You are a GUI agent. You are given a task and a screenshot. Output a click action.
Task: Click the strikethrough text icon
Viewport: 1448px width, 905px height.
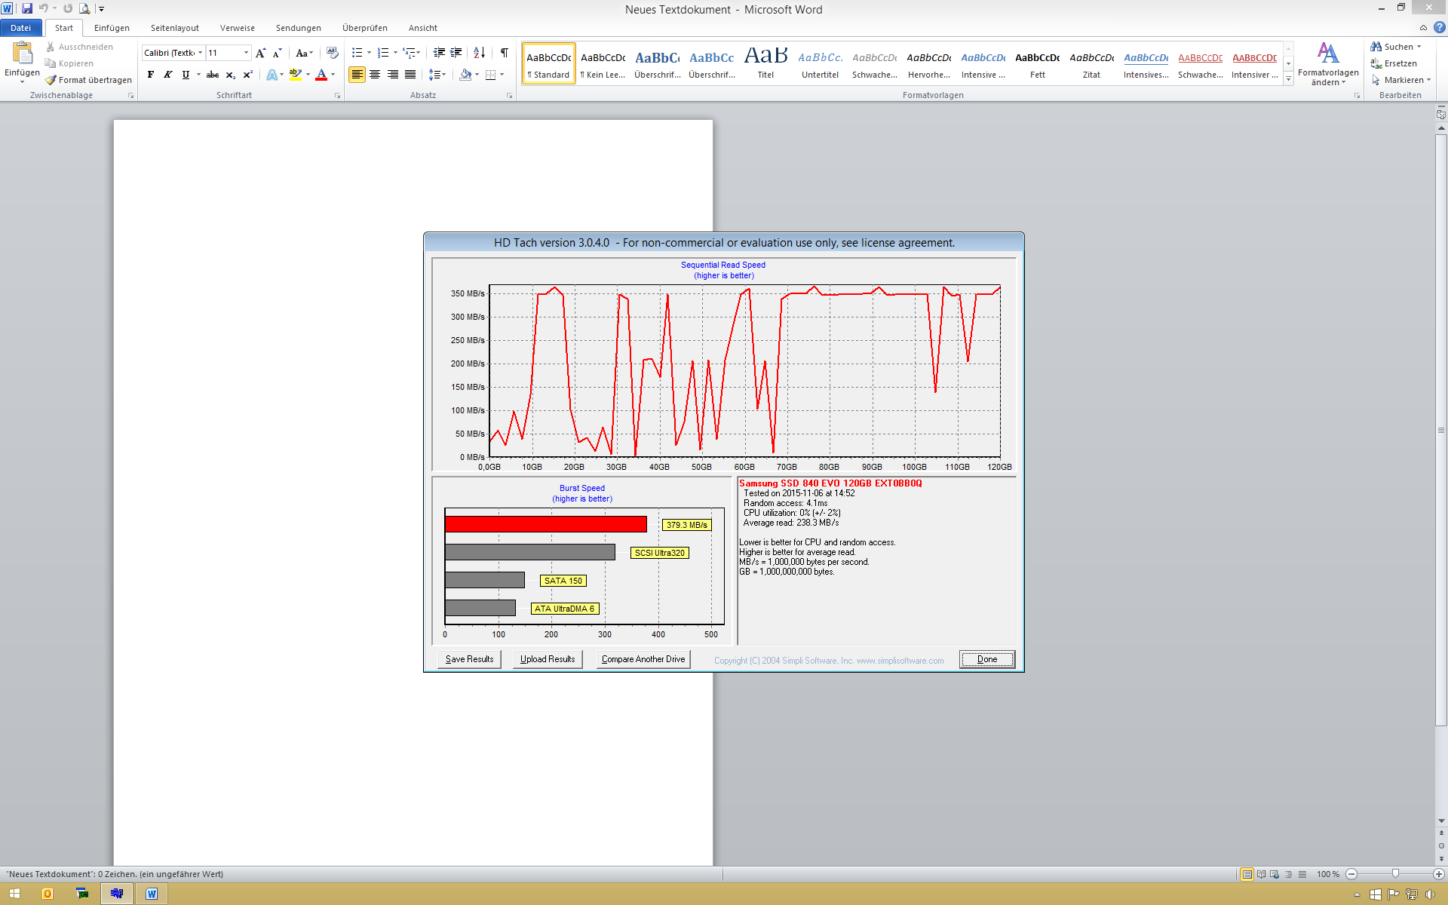[x=213, y=75]
